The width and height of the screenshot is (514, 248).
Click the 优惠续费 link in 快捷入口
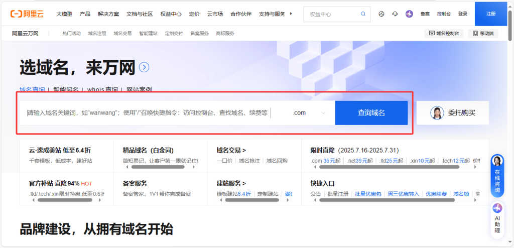pos(436,194)
